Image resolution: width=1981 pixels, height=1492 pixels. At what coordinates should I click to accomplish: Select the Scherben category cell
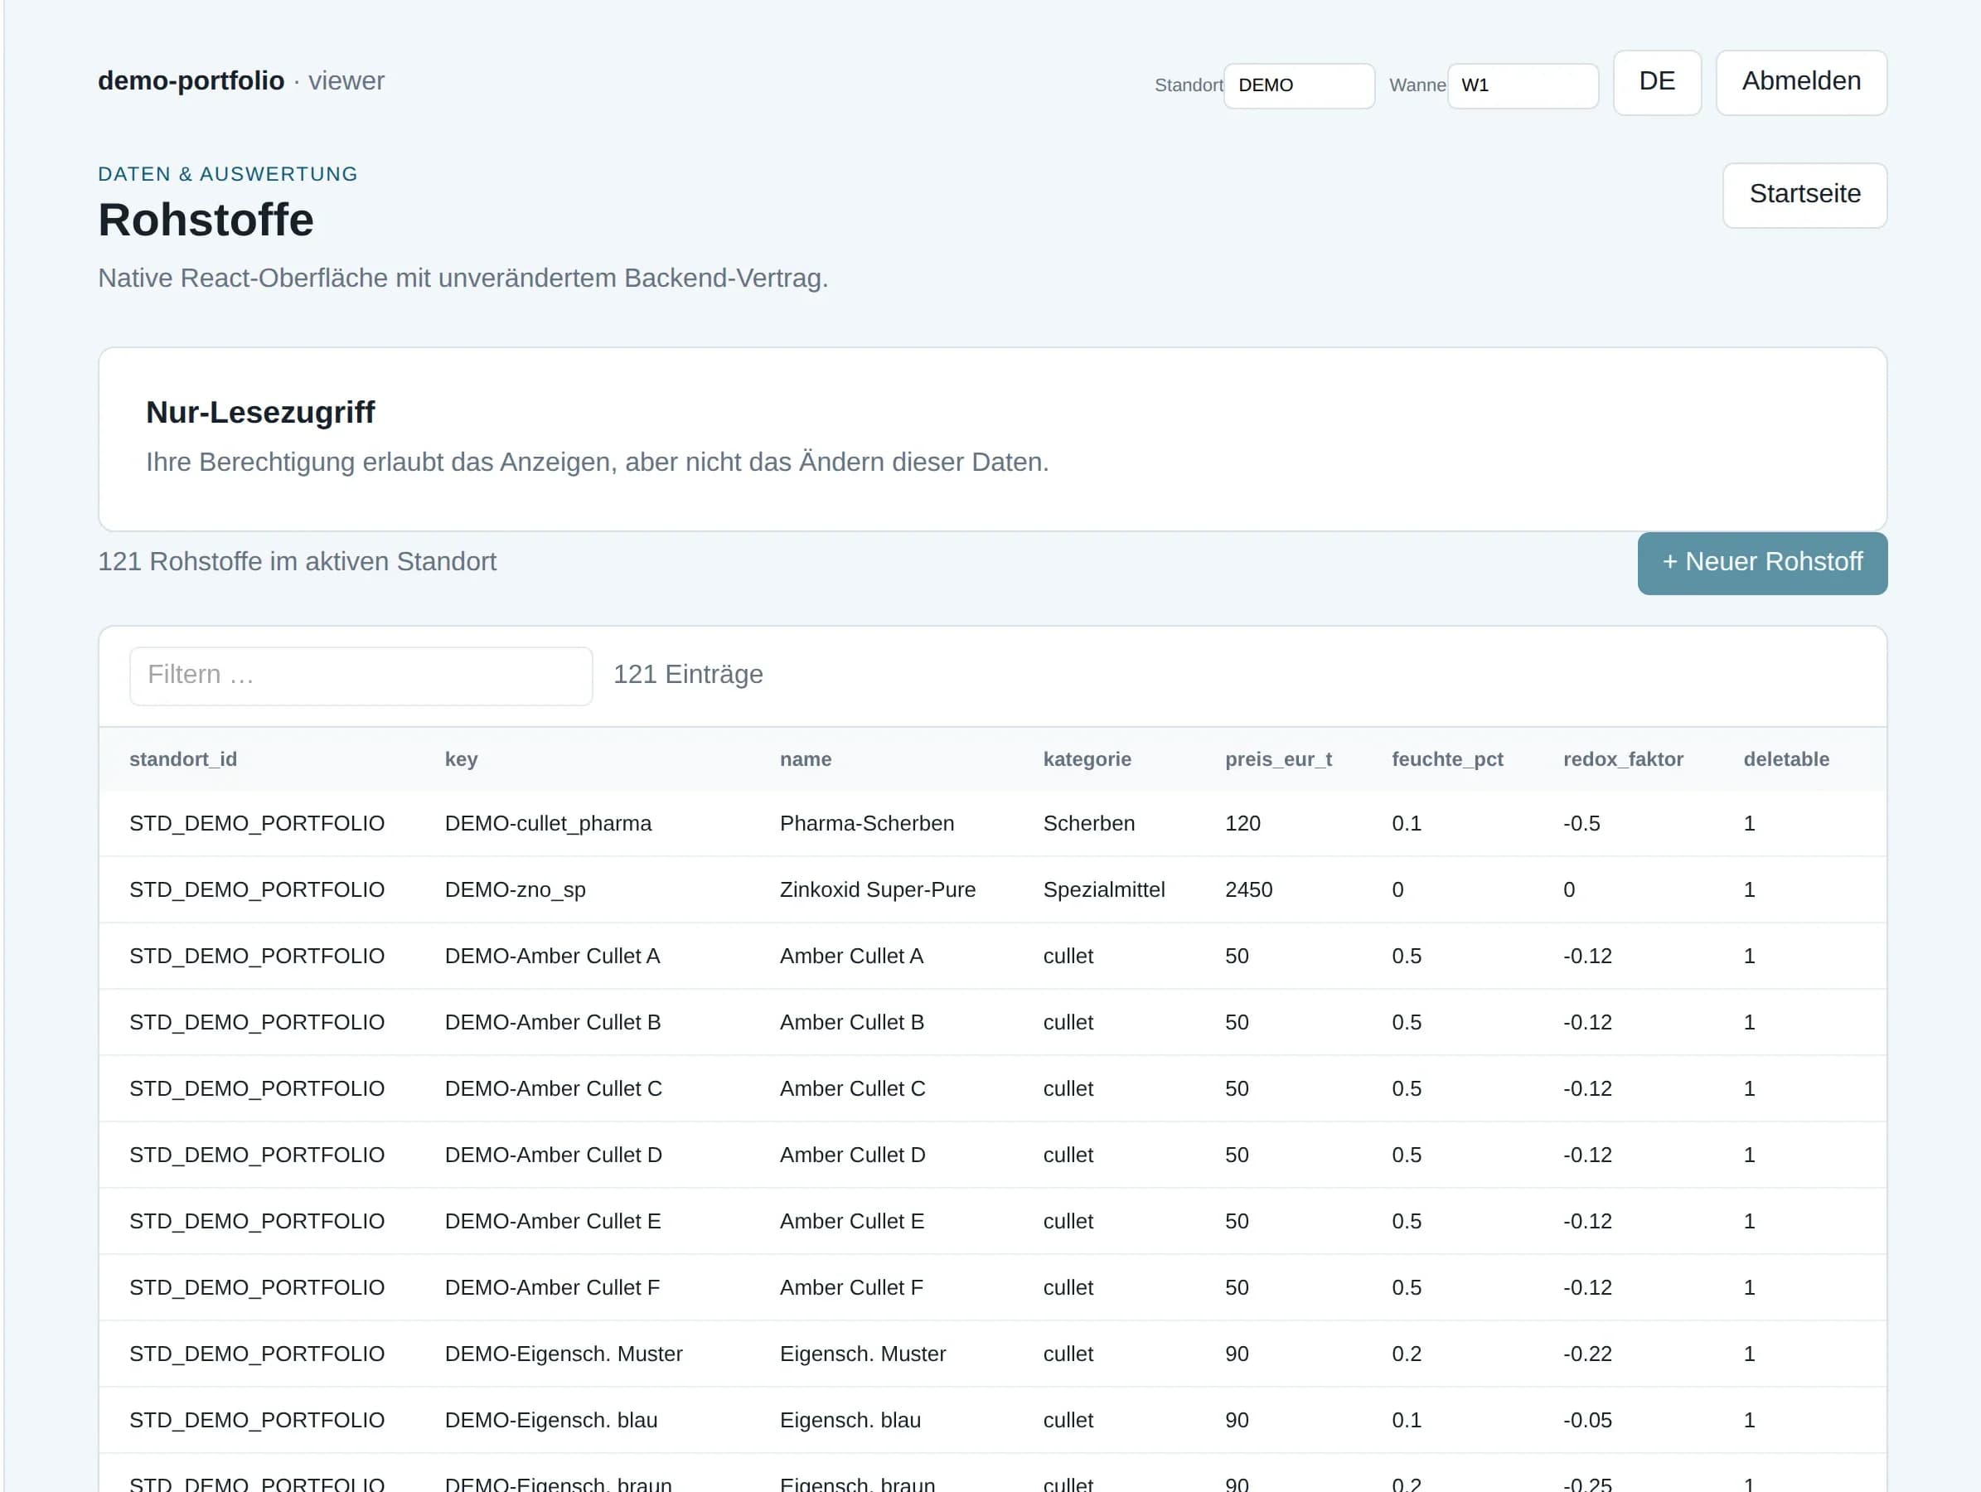[1088, 823]
